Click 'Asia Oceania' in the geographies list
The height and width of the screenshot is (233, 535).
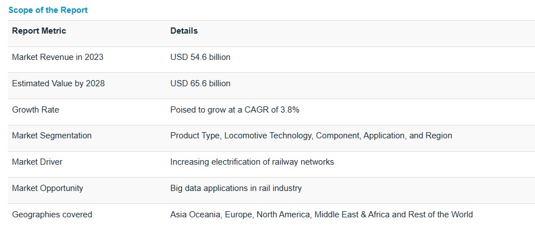point(195,215)
